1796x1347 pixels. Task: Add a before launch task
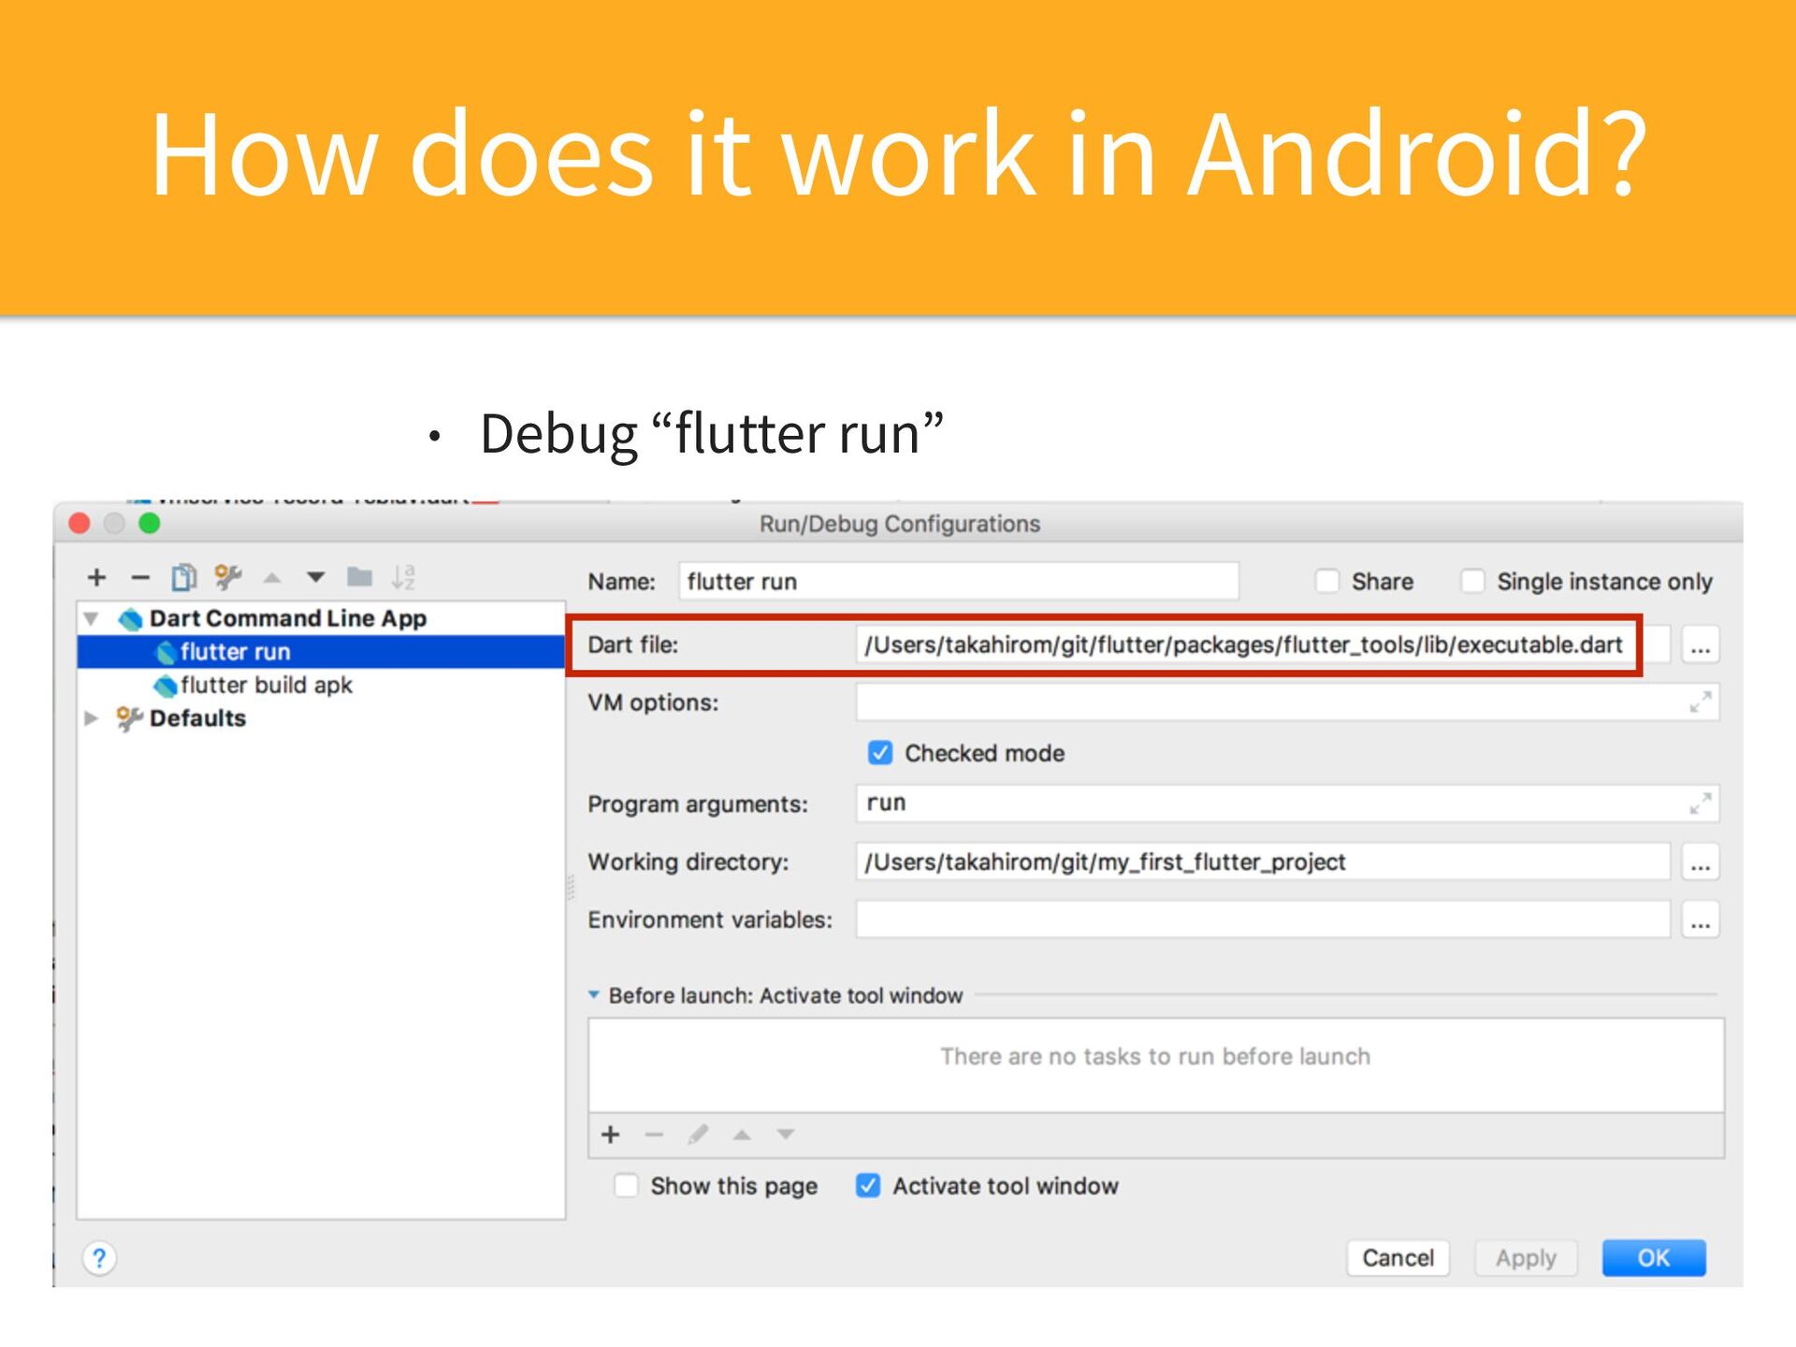pyautogui.click(x=611, y=1135)
